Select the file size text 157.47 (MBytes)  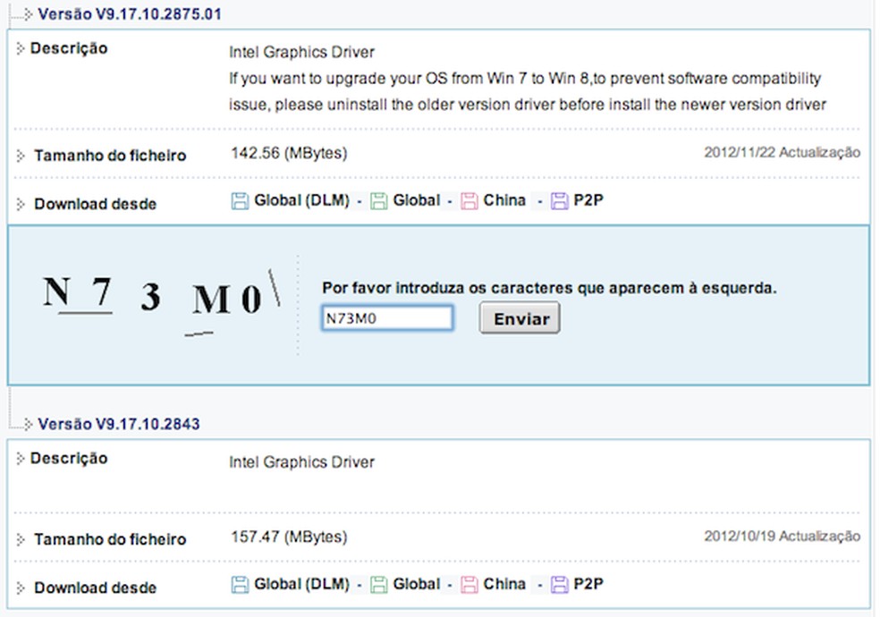tap(289, 537)
